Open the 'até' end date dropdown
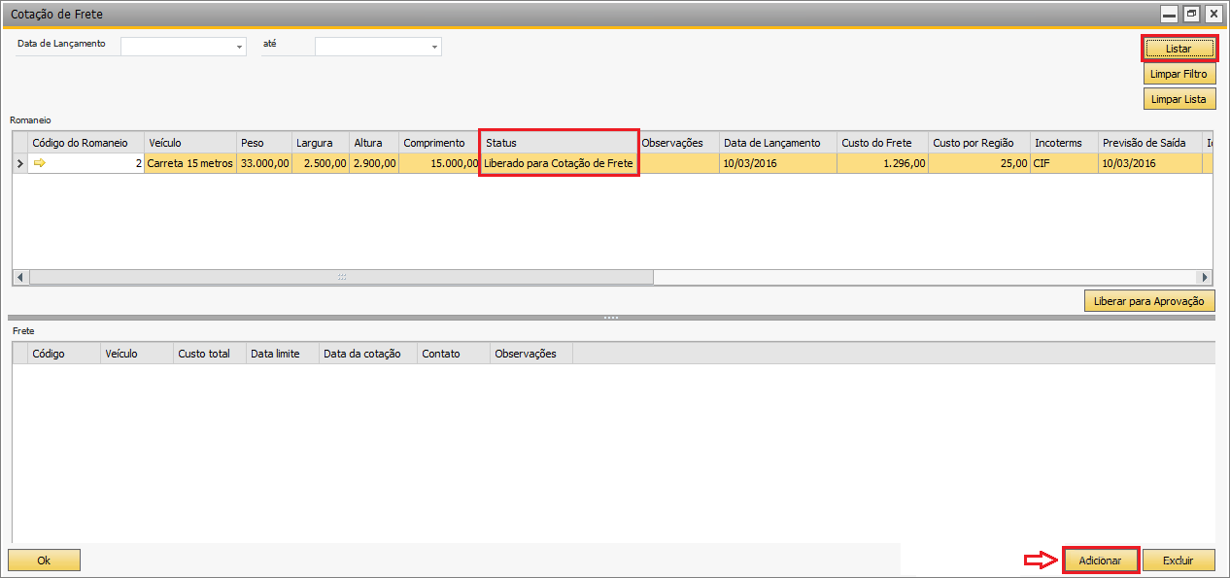The width and height of the screenshot is (1230, 578). click(434, 47)
